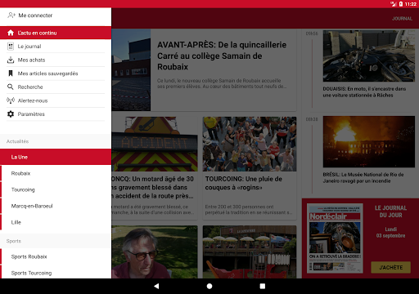Select Sports Roubaix category
Image resolution: width=419 pixels, height=294 pixels.
coord(56,256)
